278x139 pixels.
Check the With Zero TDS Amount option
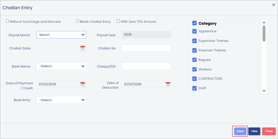pyautogui.click(x=118, y=21)
